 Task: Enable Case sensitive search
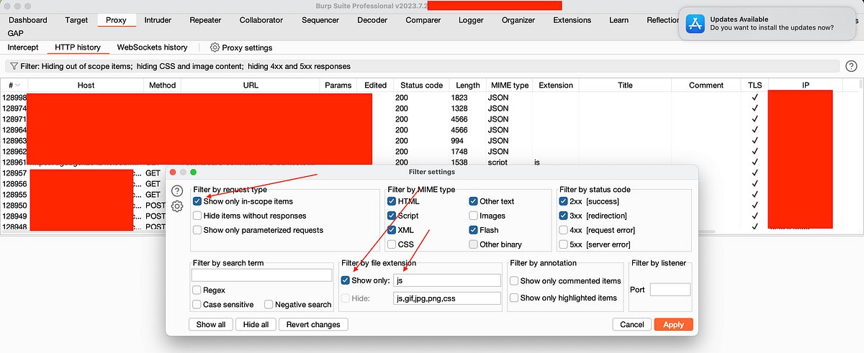point(197,305)
